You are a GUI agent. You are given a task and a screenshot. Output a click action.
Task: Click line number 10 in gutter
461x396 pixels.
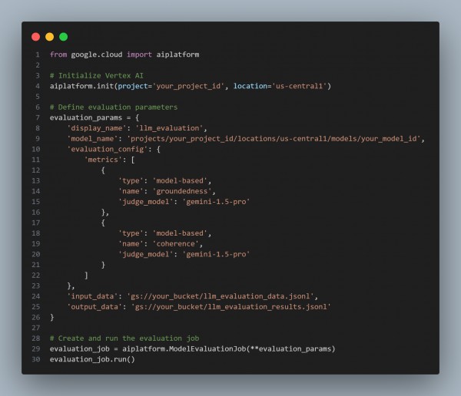click(35, 149)
